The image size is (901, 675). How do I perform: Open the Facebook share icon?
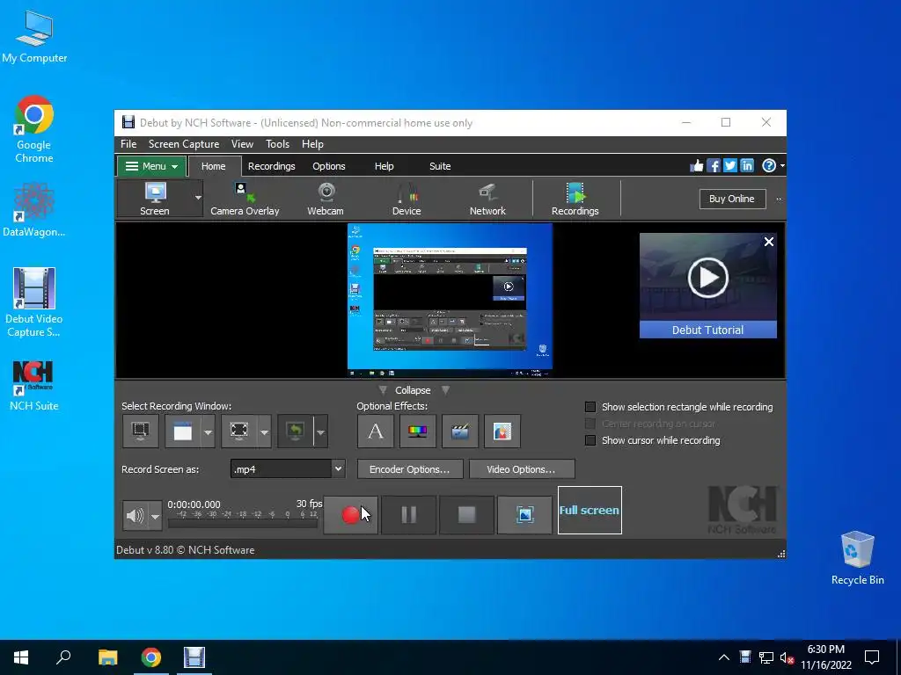coord(713,166)
